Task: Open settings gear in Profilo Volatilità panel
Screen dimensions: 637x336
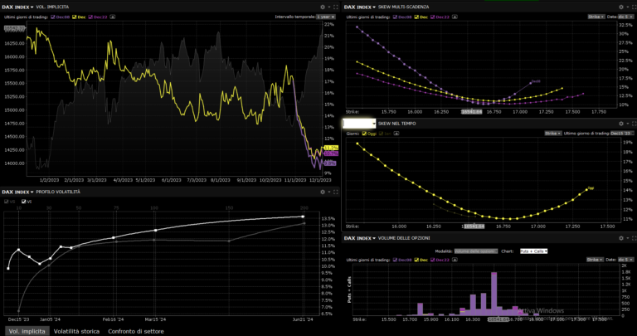Action: [323, 192]
